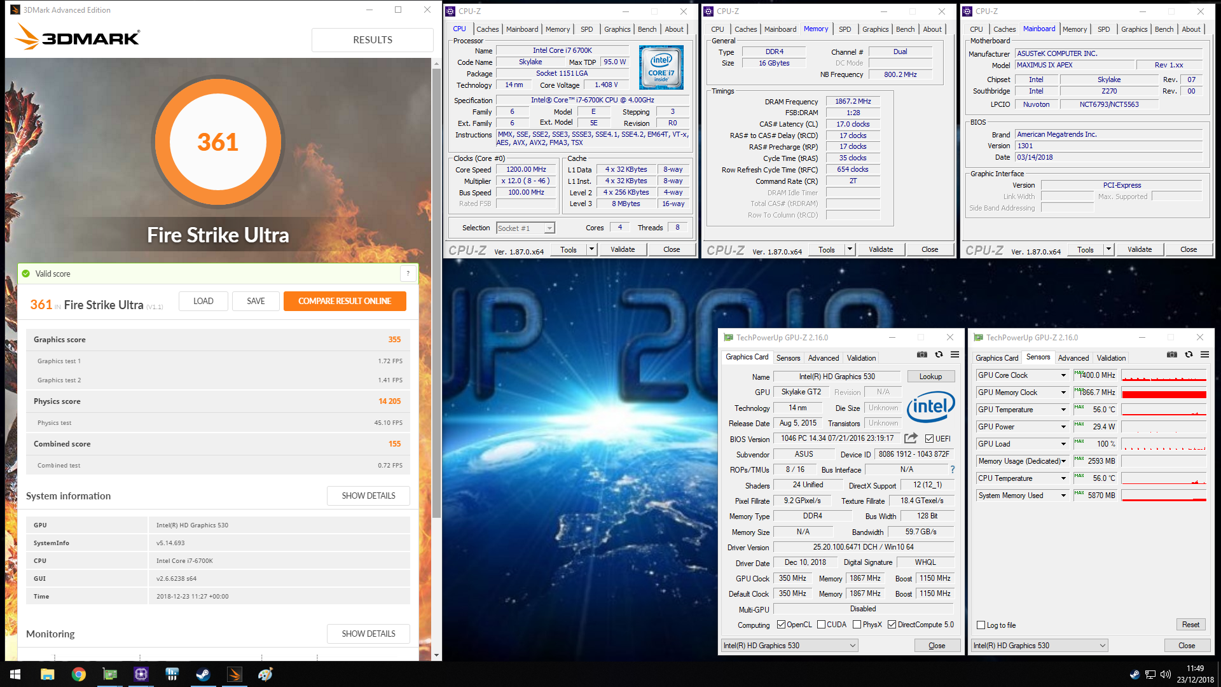Launch Google Chrome from taskbar
This screenshot has width=1221, height=687.
pos(79,674)
